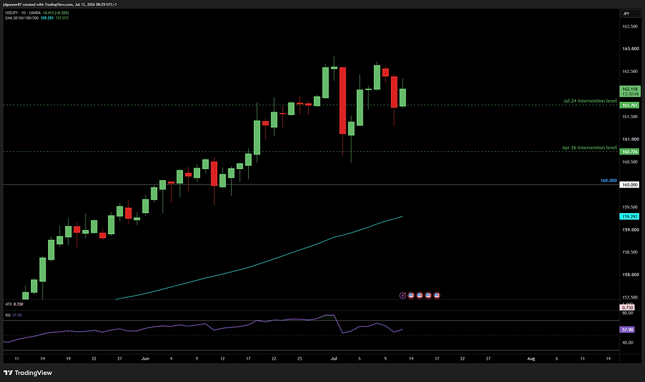The height and width of the screenshot is (382, 645).
Task: Click the white 160.000 price tag
Action: 630,185
